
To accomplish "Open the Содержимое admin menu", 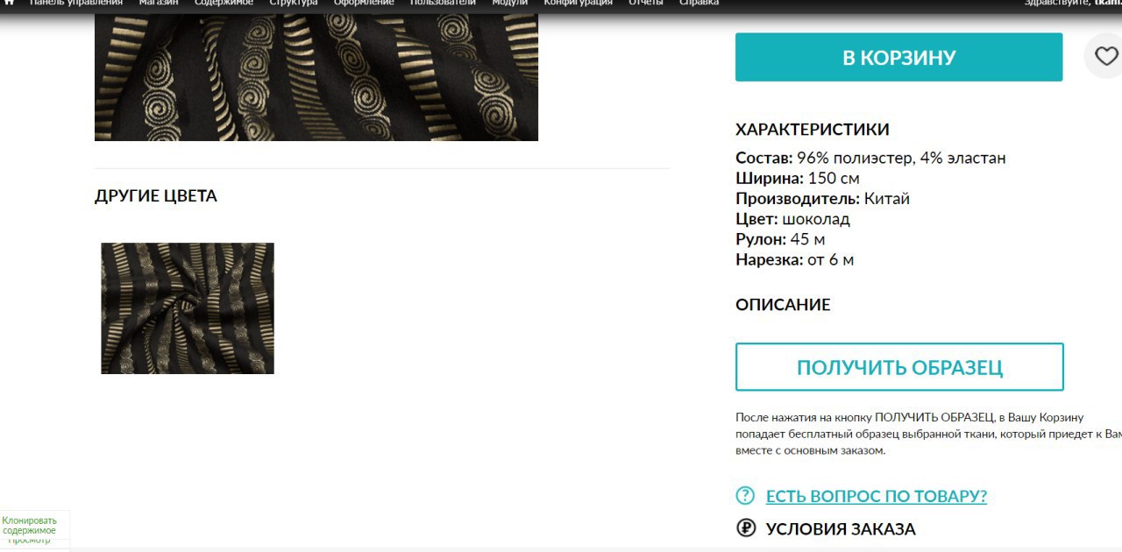I will 224,4.
